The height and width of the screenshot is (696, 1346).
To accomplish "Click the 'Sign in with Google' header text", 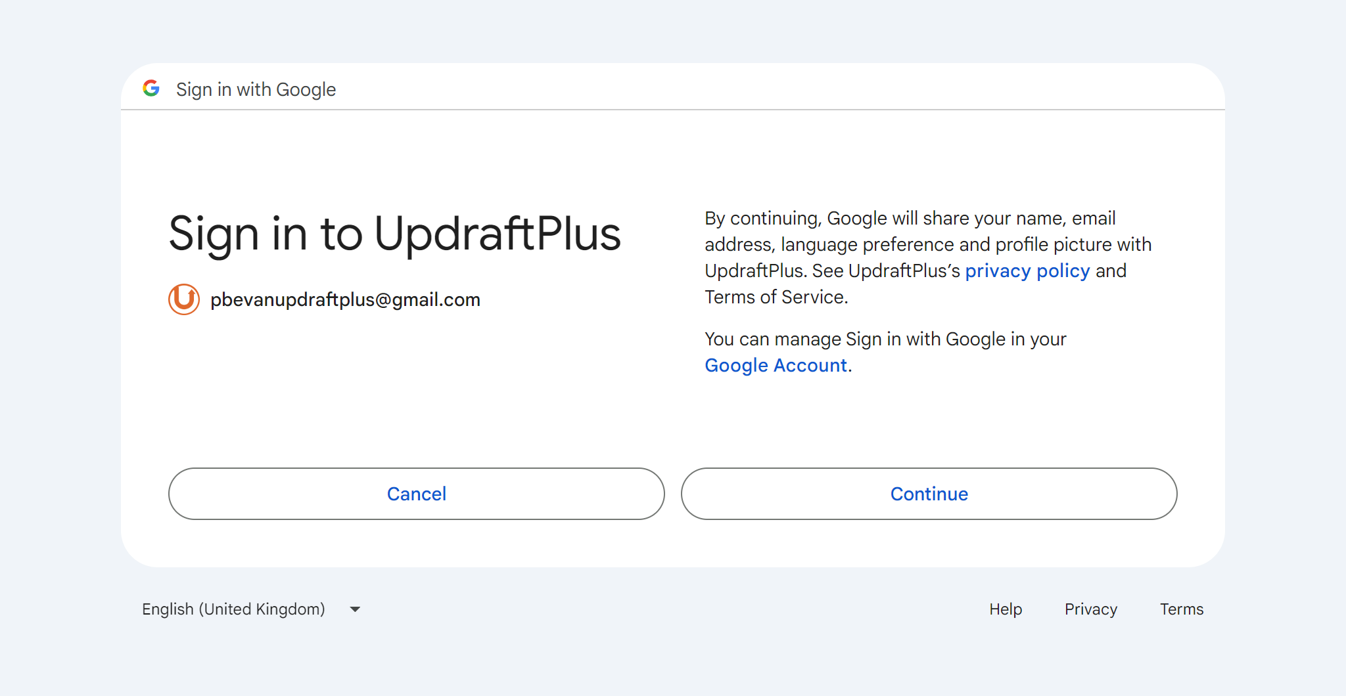I will click(256, 89).
